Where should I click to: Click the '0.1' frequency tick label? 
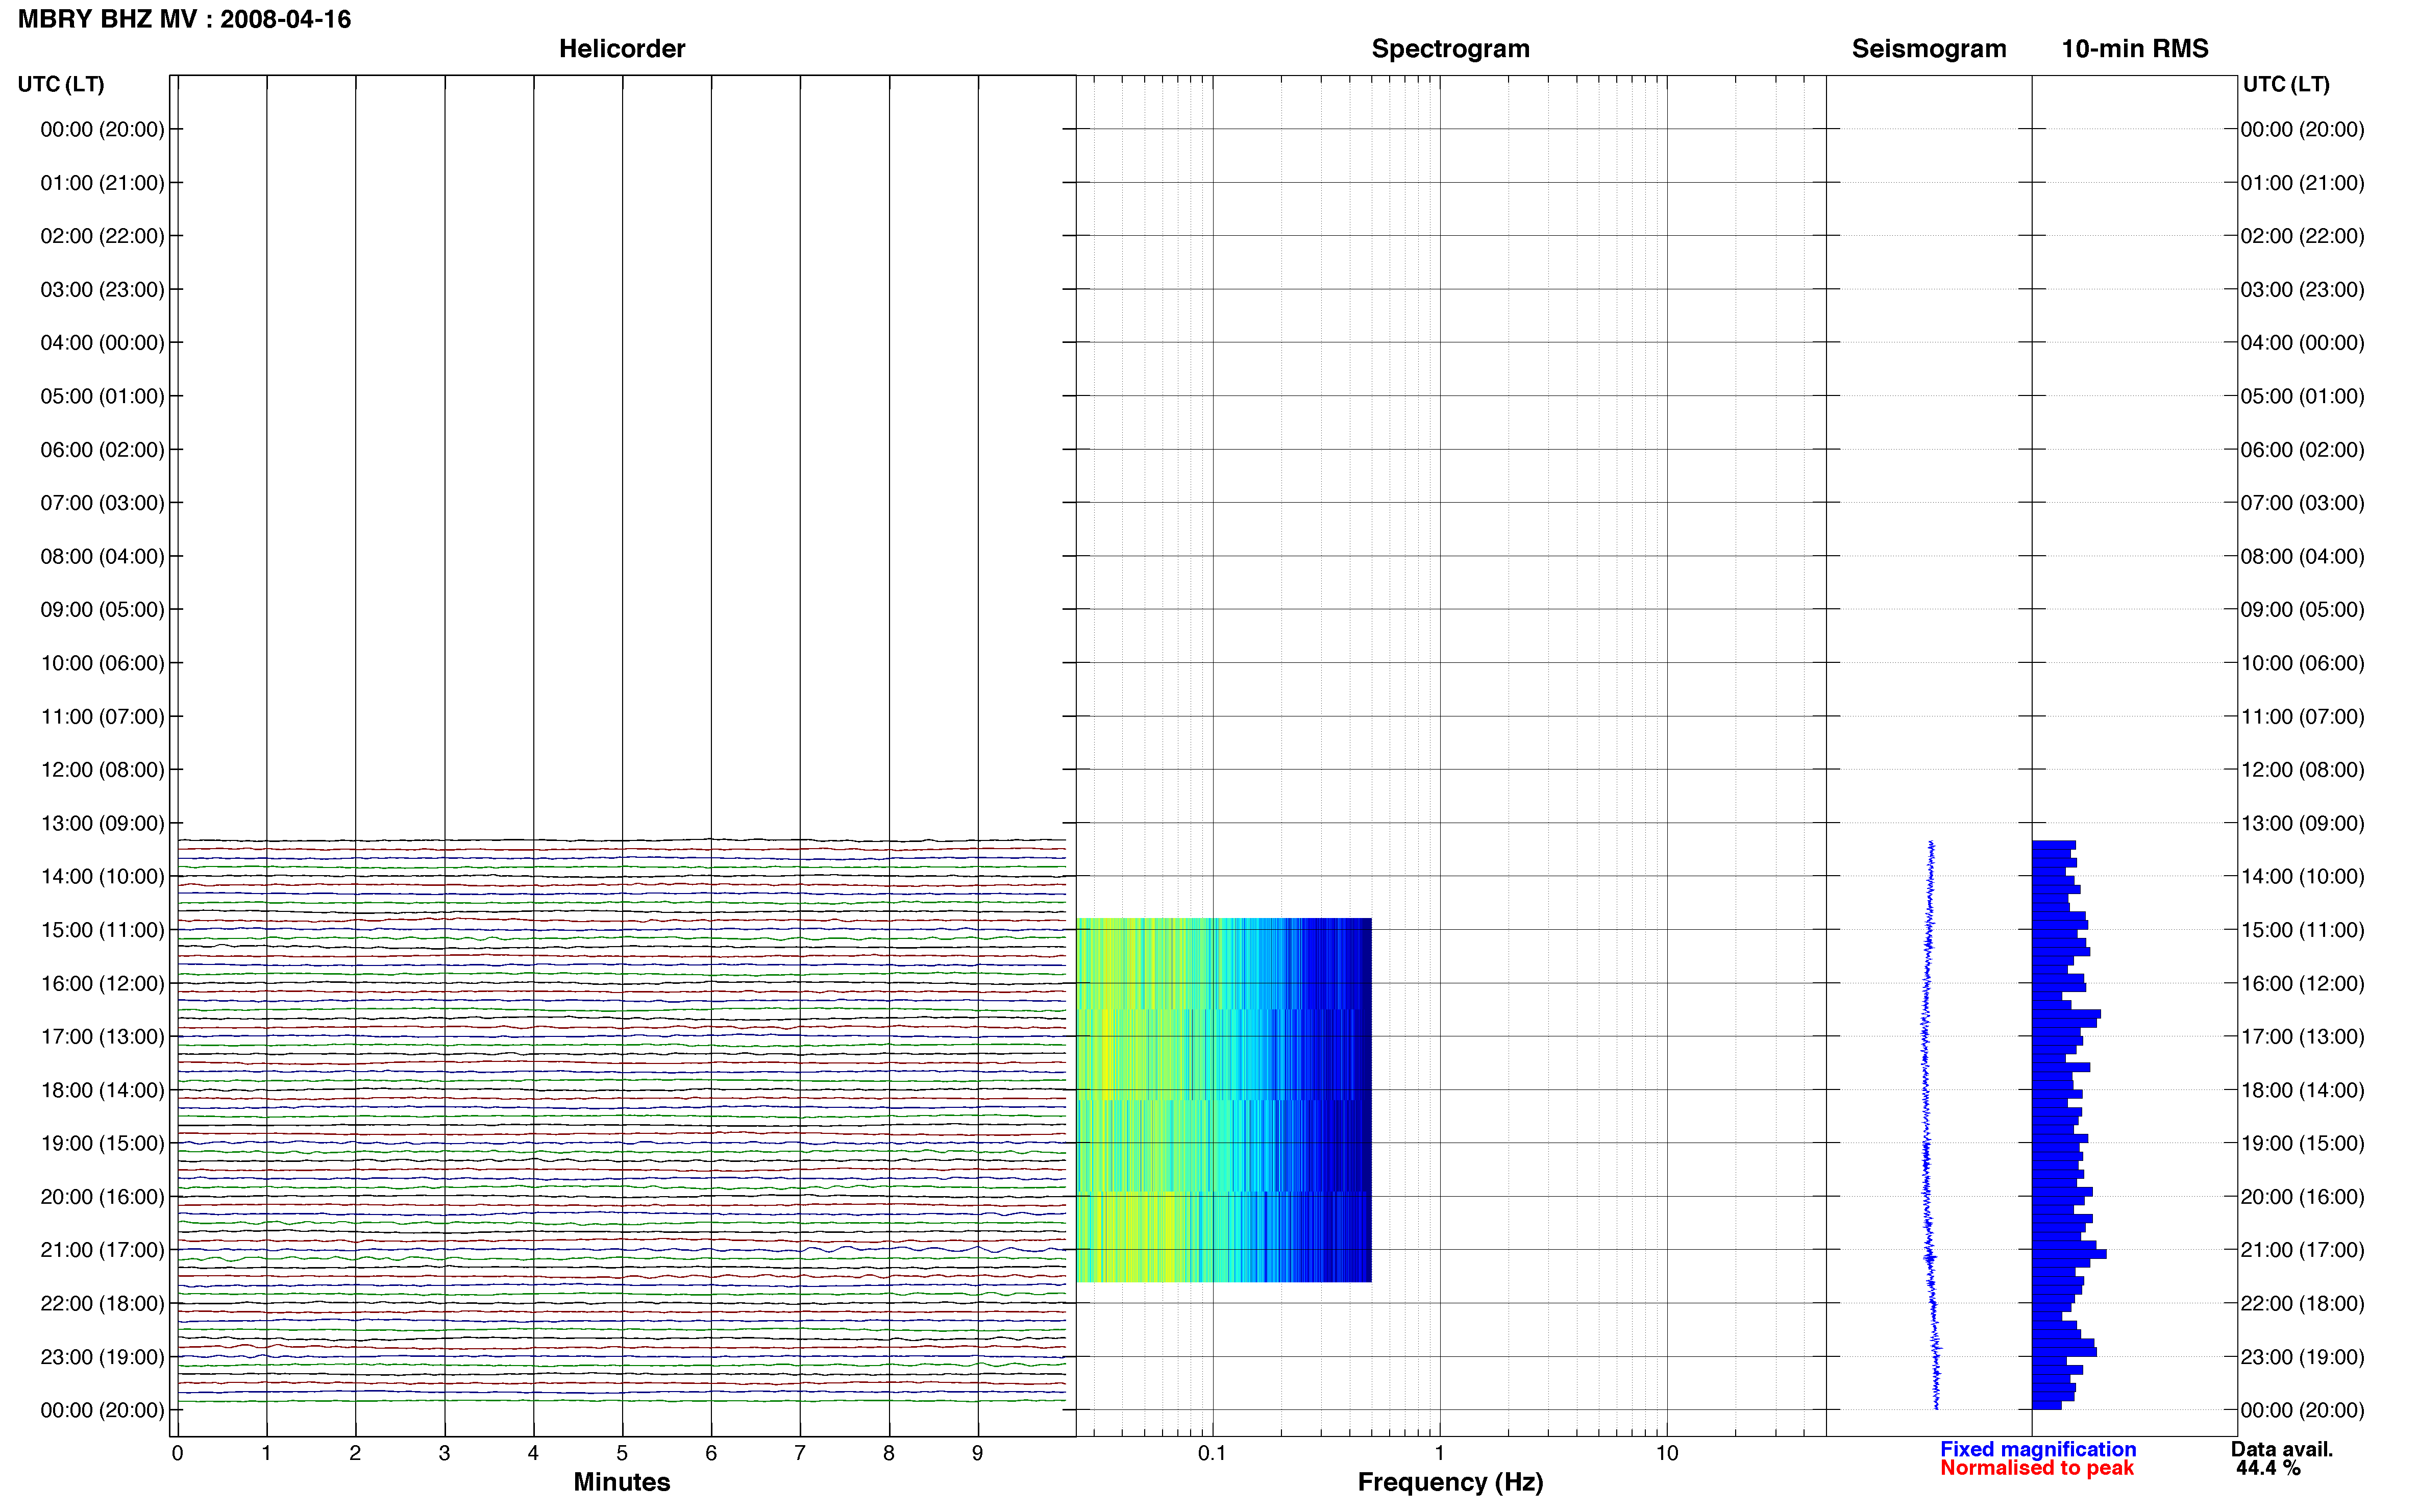click(1212, 1453)
